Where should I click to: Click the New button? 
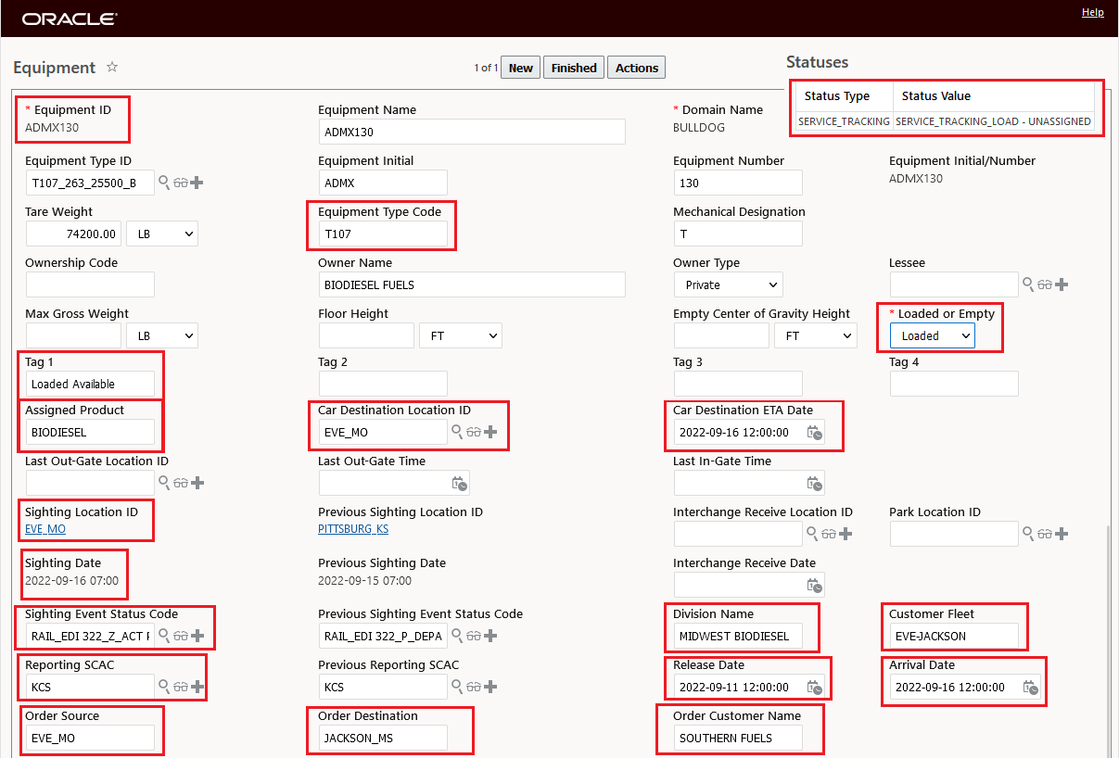pos(521,68)
